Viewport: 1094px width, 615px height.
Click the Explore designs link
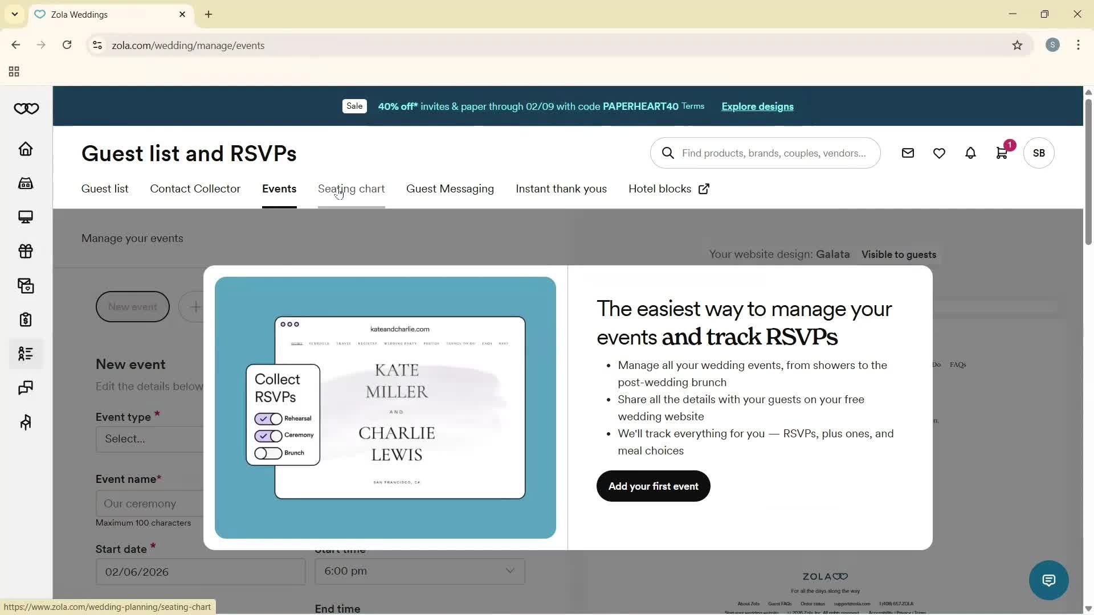tap(757, 106)
